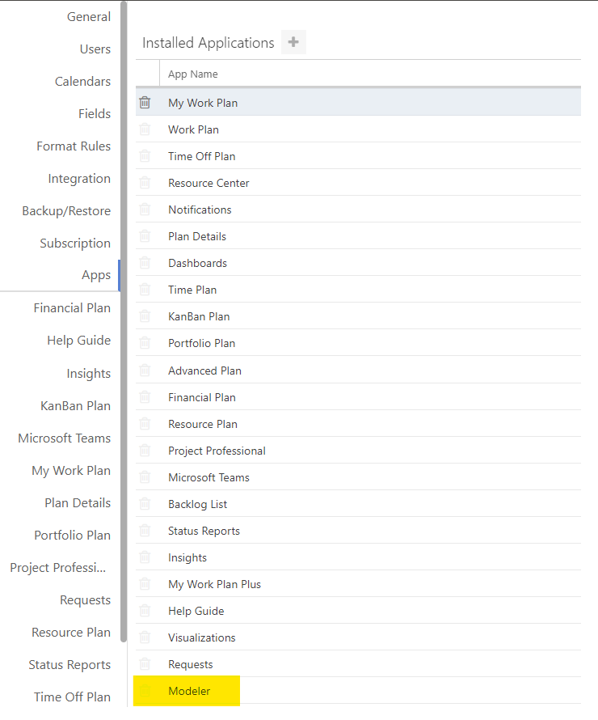Delete the My Work Plan app via trash icon
The width and height of the screenshot is (598, 720).
coord(145,103)
